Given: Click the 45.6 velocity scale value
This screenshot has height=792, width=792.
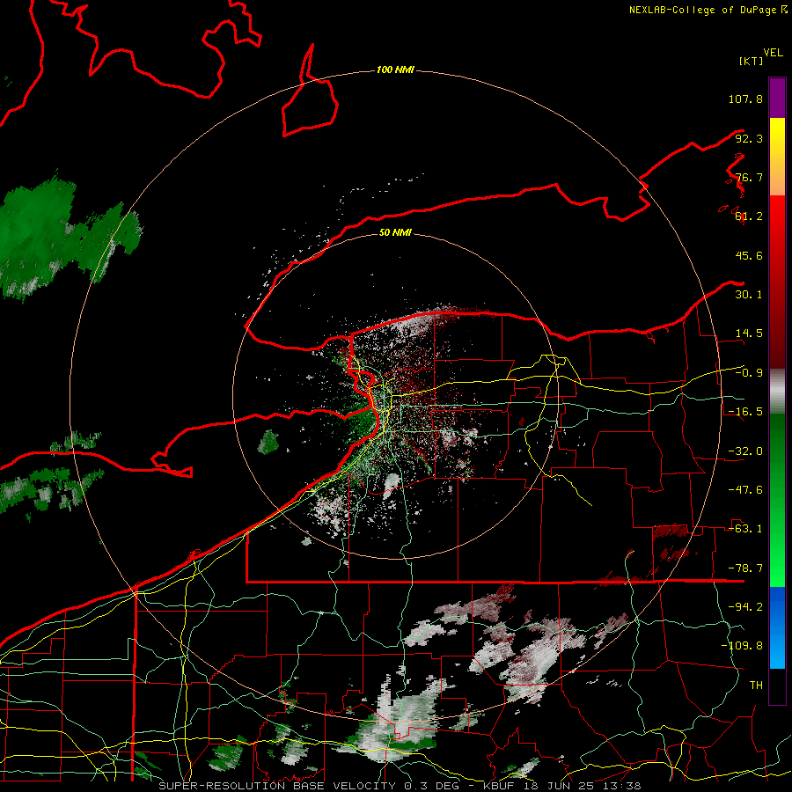Looking at the screenshot, I should [749, 255].
